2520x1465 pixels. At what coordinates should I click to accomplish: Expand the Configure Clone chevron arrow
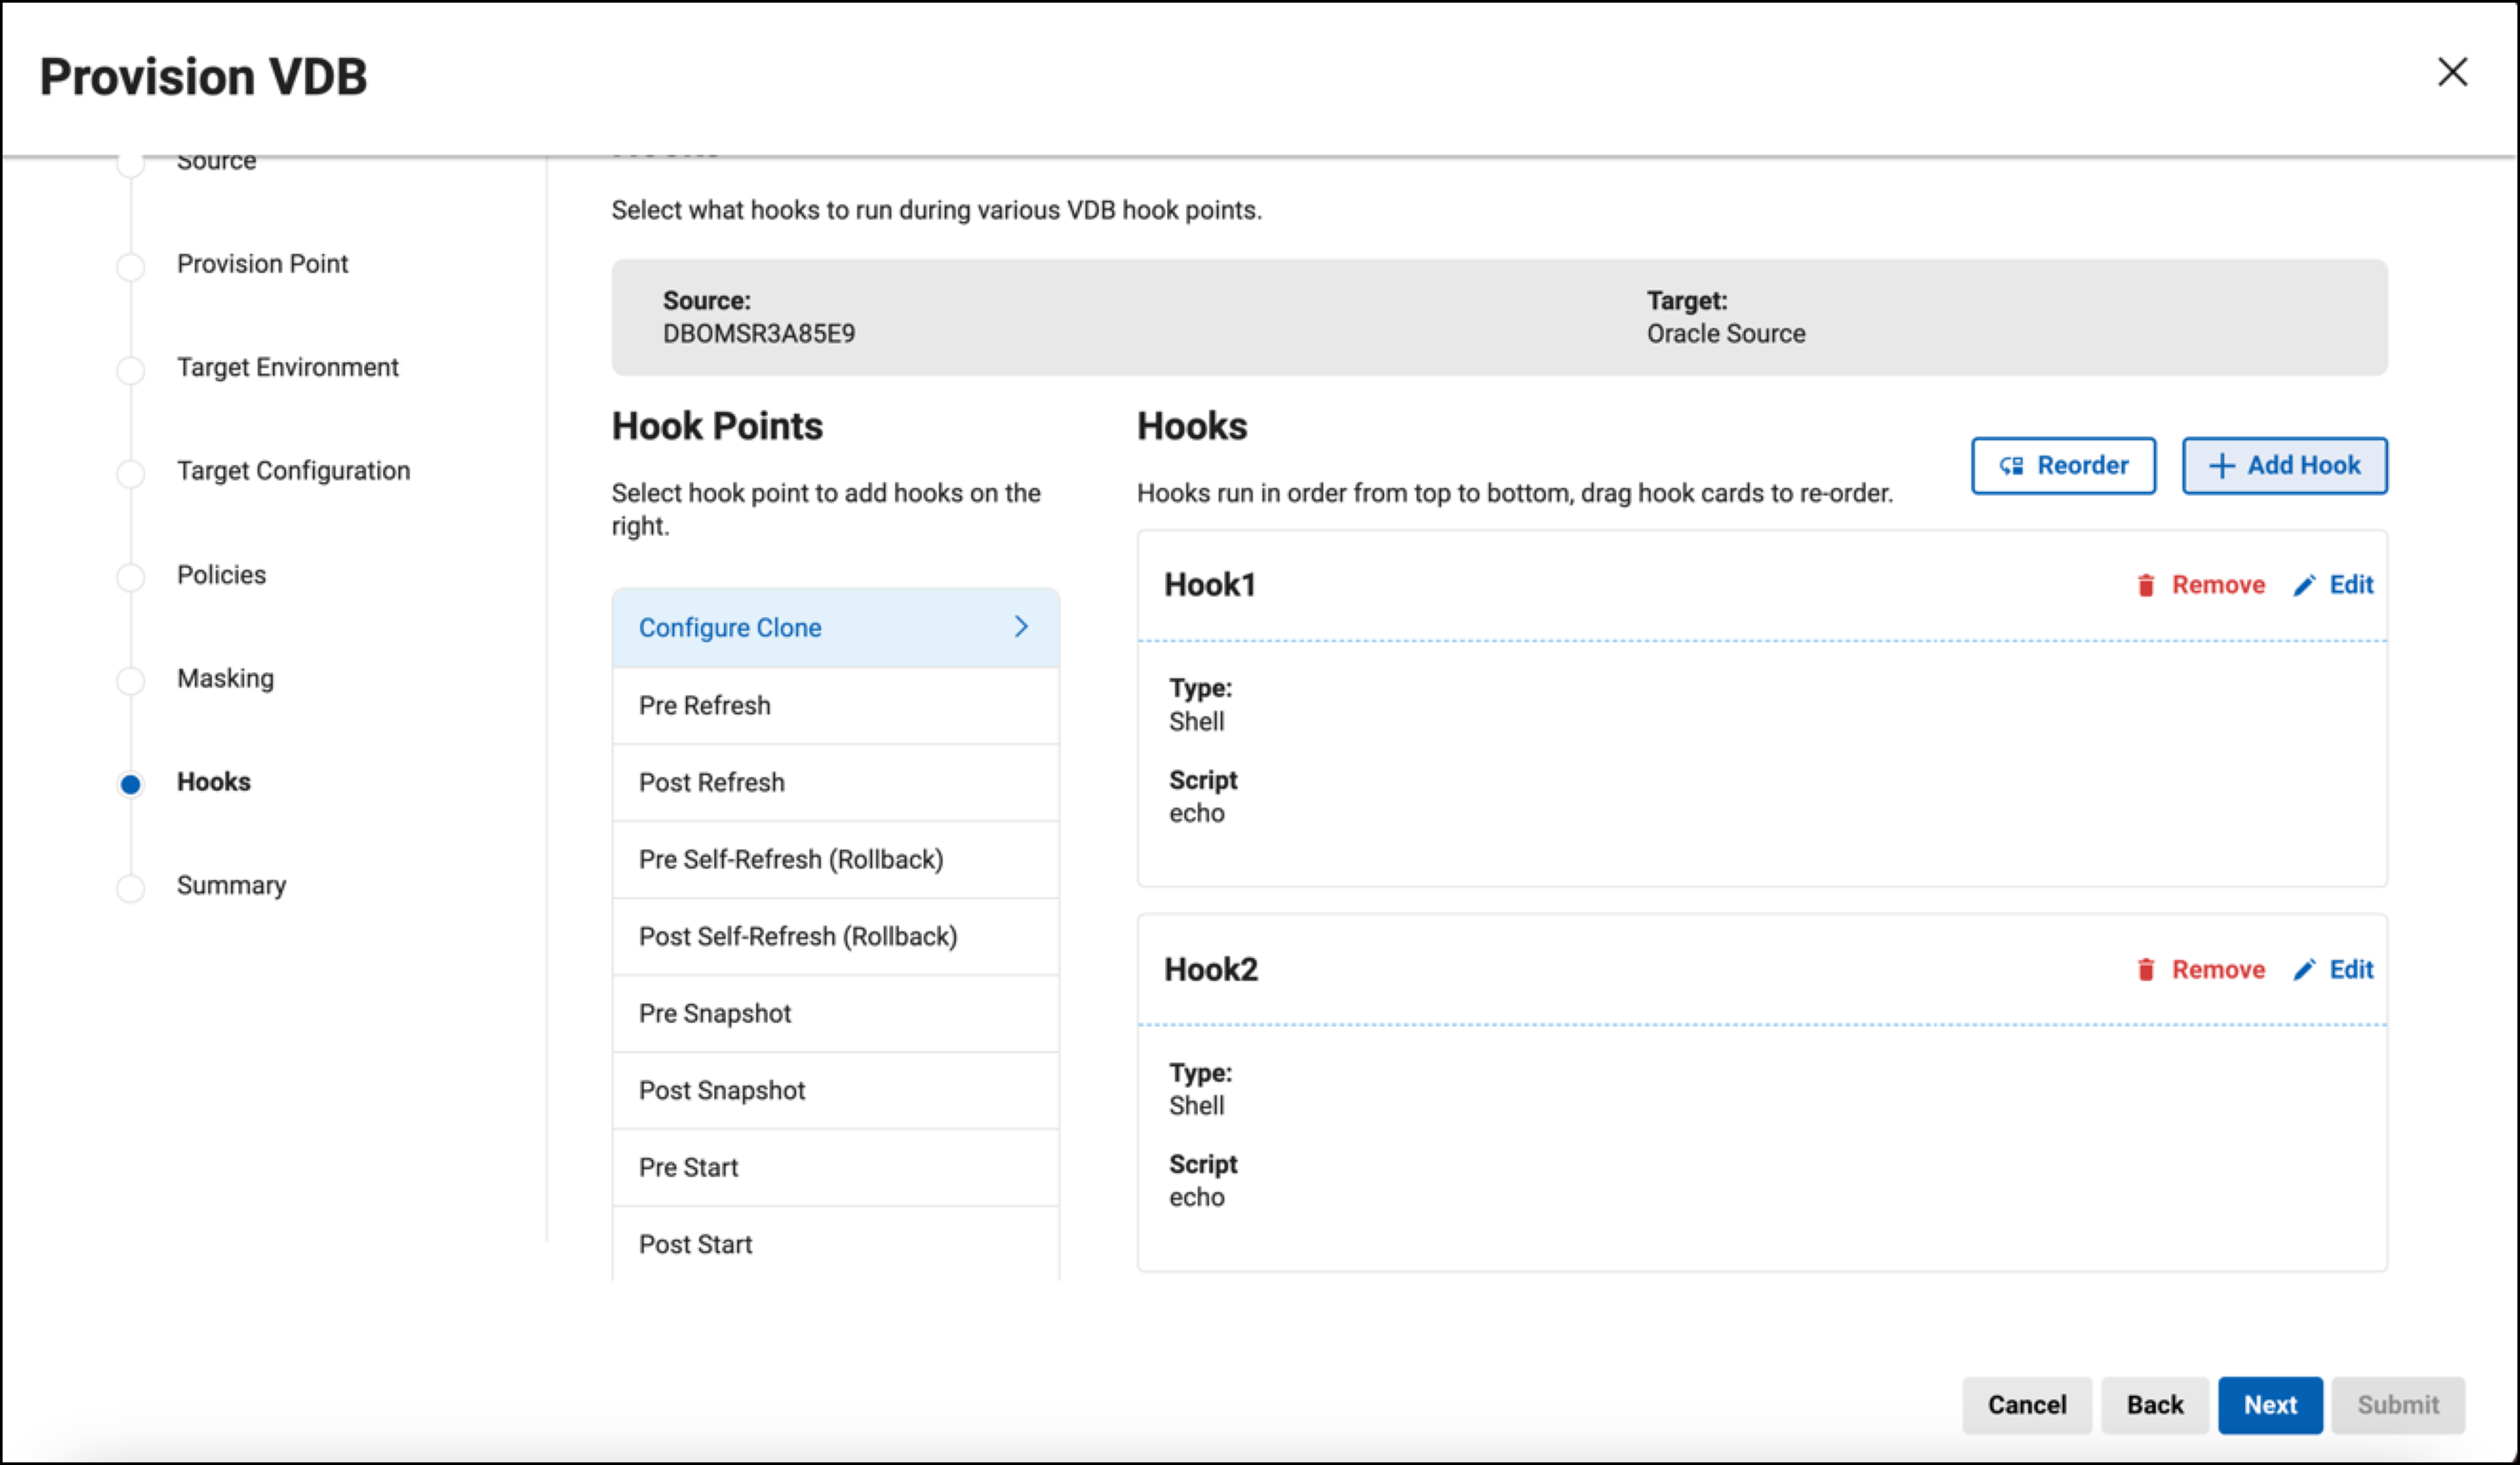tap(1021, 627)
